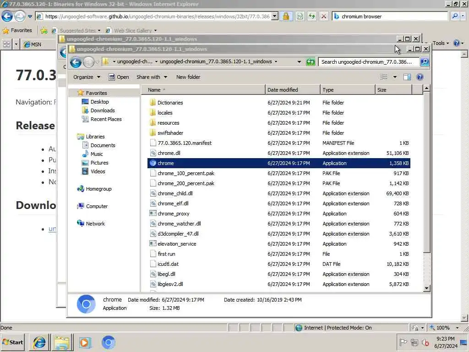Viewport: 469px width, 352px height.
Task: Click the change view icon in Explorer
Action: coord(383,77)
